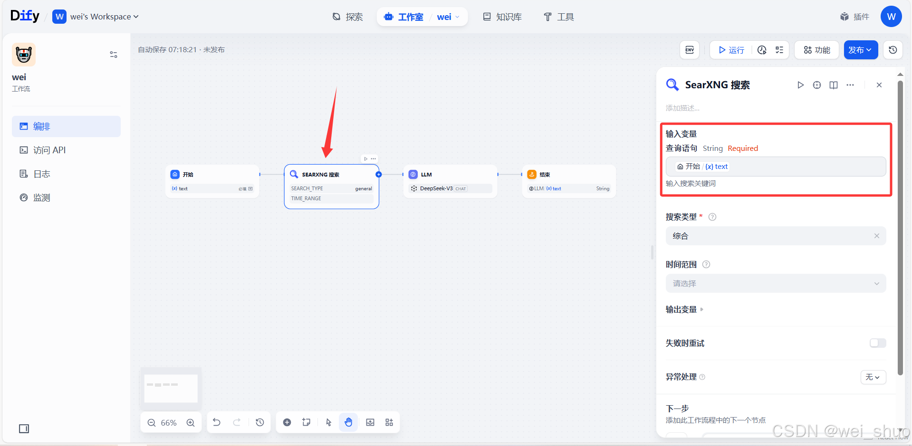Select hand pan mode tool
The image size is (912, 446).
[x=348, y=422]
